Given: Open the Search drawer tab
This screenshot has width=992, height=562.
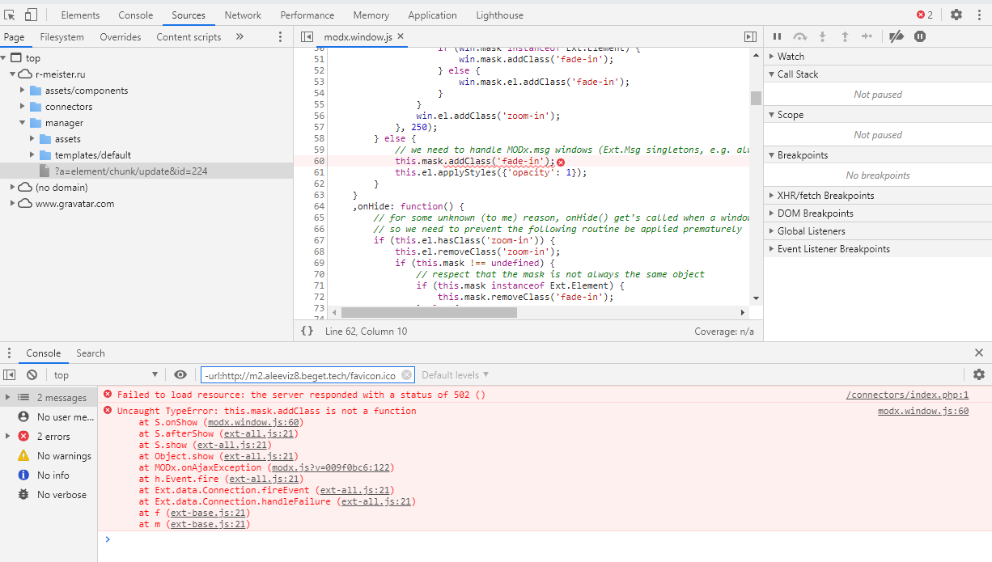Looking at the screenshot, I should click(91, 353).
